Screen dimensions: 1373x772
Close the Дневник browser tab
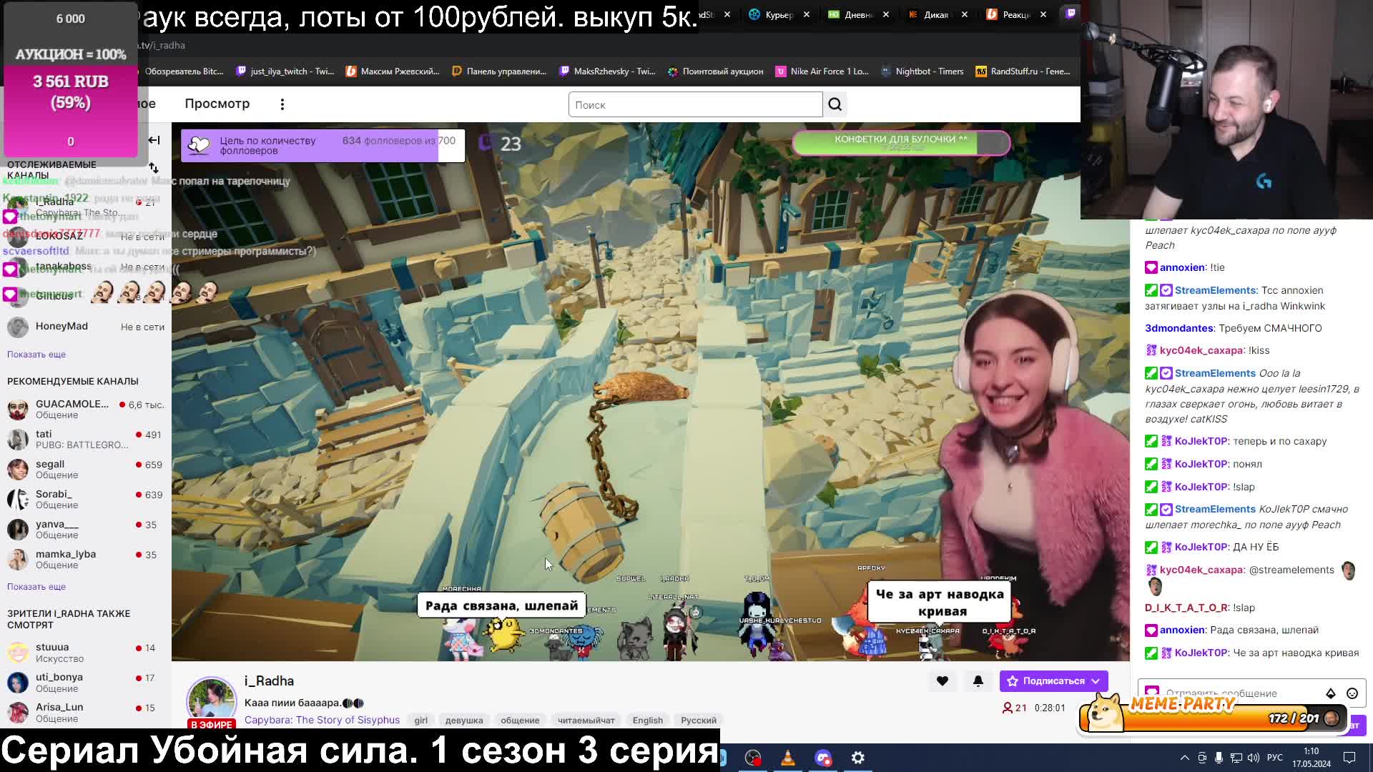(886, 14)
